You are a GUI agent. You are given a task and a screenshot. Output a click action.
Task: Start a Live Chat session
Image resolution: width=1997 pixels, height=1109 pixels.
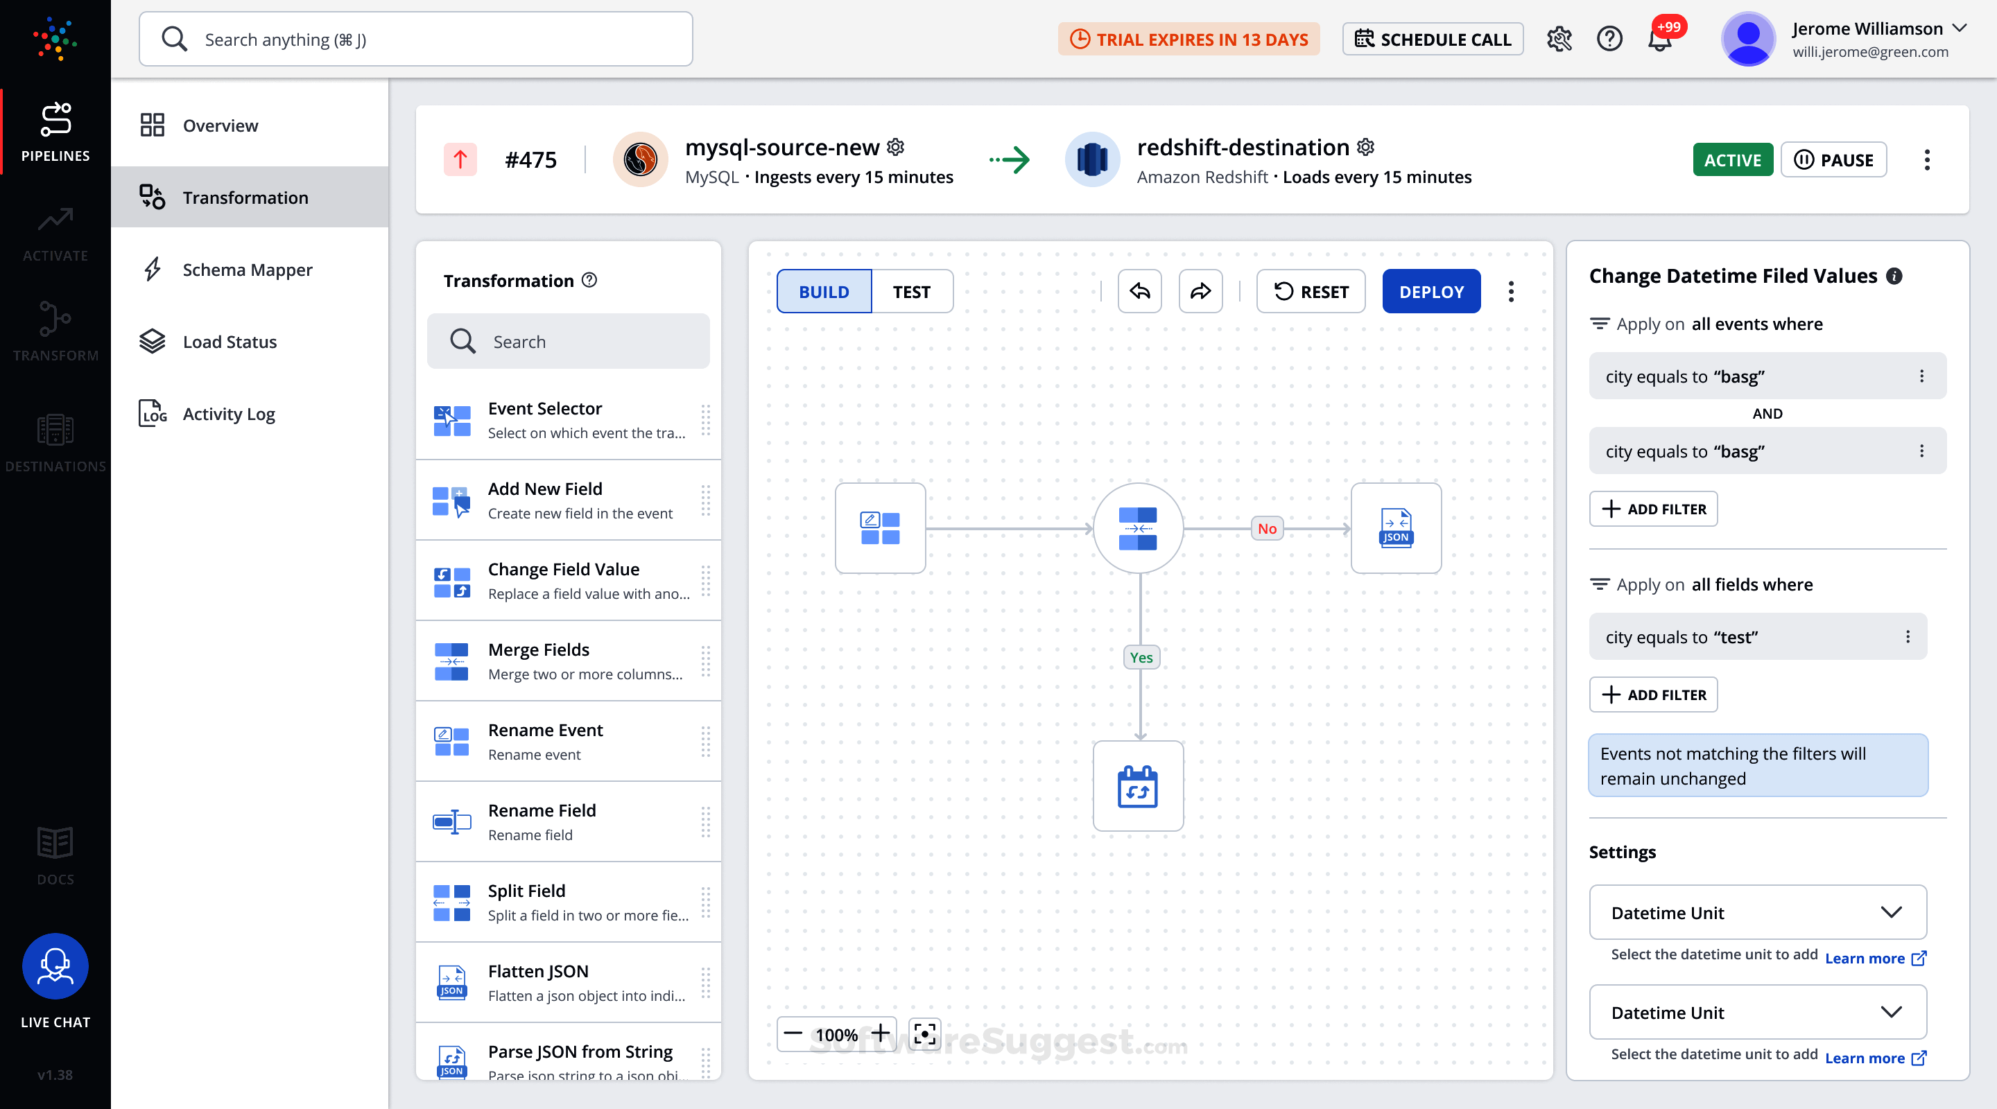point(55,966)
